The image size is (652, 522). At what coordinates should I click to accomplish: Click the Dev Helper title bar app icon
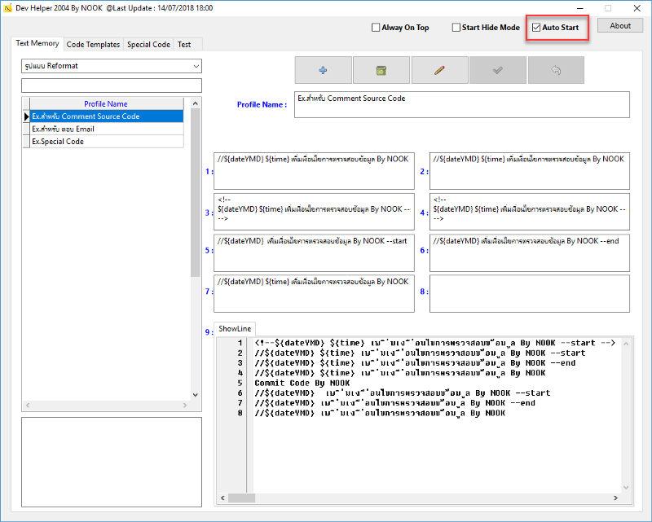click(7, 7)
